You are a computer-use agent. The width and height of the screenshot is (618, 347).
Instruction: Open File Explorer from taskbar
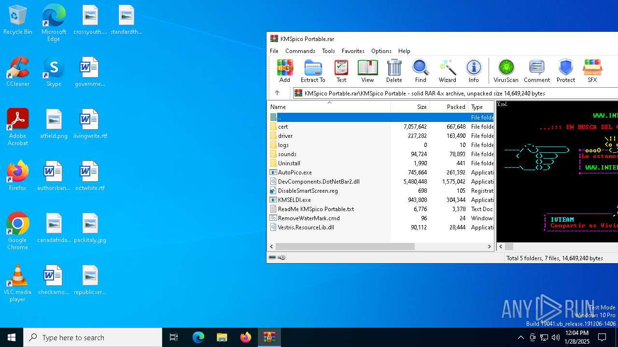222,337
